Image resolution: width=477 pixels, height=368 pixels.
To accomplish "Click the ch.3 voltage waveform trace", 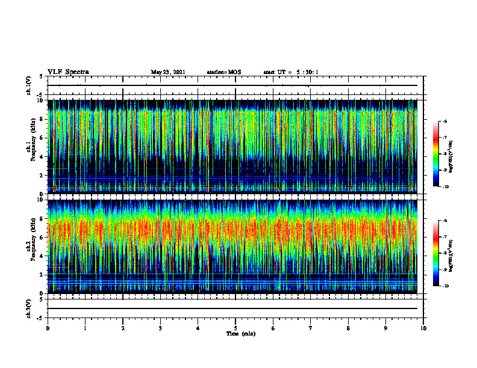I will [232, 308].
